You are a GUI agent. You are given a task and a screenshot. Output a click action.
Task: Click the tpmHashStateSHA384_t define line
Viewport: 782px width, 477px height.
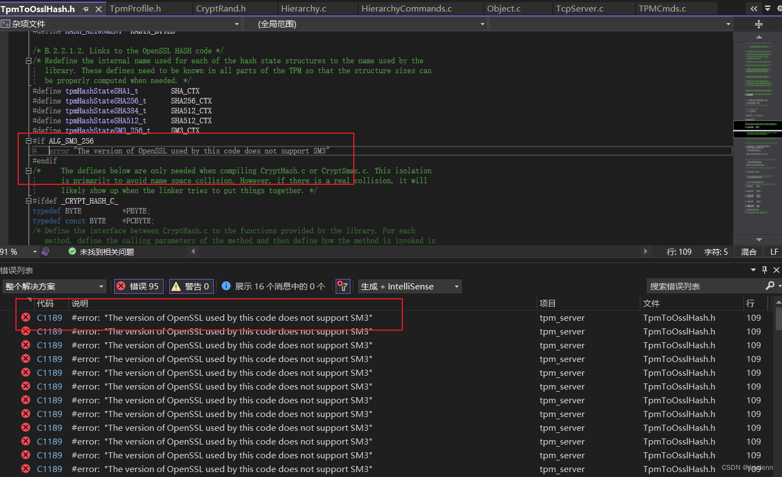[122, 111]
